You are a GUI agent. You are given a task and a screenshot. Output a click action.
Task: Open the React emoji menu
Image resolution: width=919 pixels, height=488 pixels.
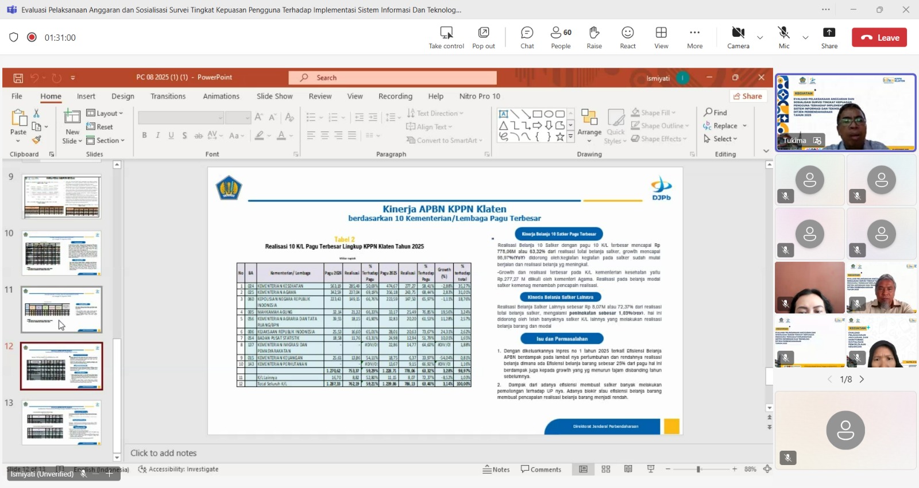pyautogui.click(x=627, y=37)
